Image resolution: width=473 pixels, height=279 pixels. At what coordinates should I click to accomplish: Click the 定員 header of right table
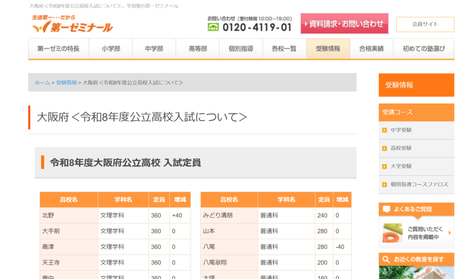[324, 200]
